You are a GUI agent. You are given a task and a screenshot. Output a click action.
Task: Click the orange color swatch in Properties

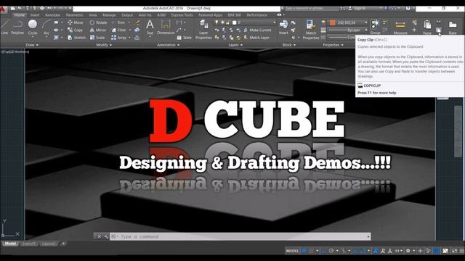point(333,22)
